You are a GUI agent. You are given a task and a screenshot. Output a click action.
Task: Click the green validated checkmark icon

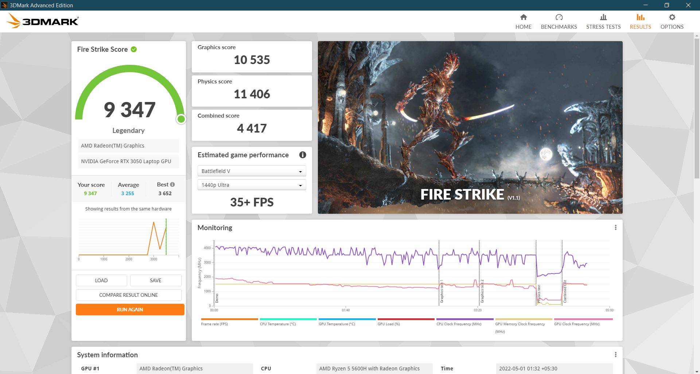point(134,49)
